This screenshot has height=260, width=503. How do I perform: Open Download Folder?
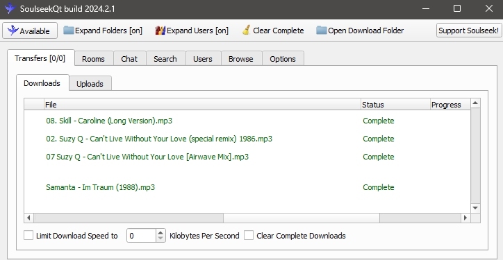[360, 31]
